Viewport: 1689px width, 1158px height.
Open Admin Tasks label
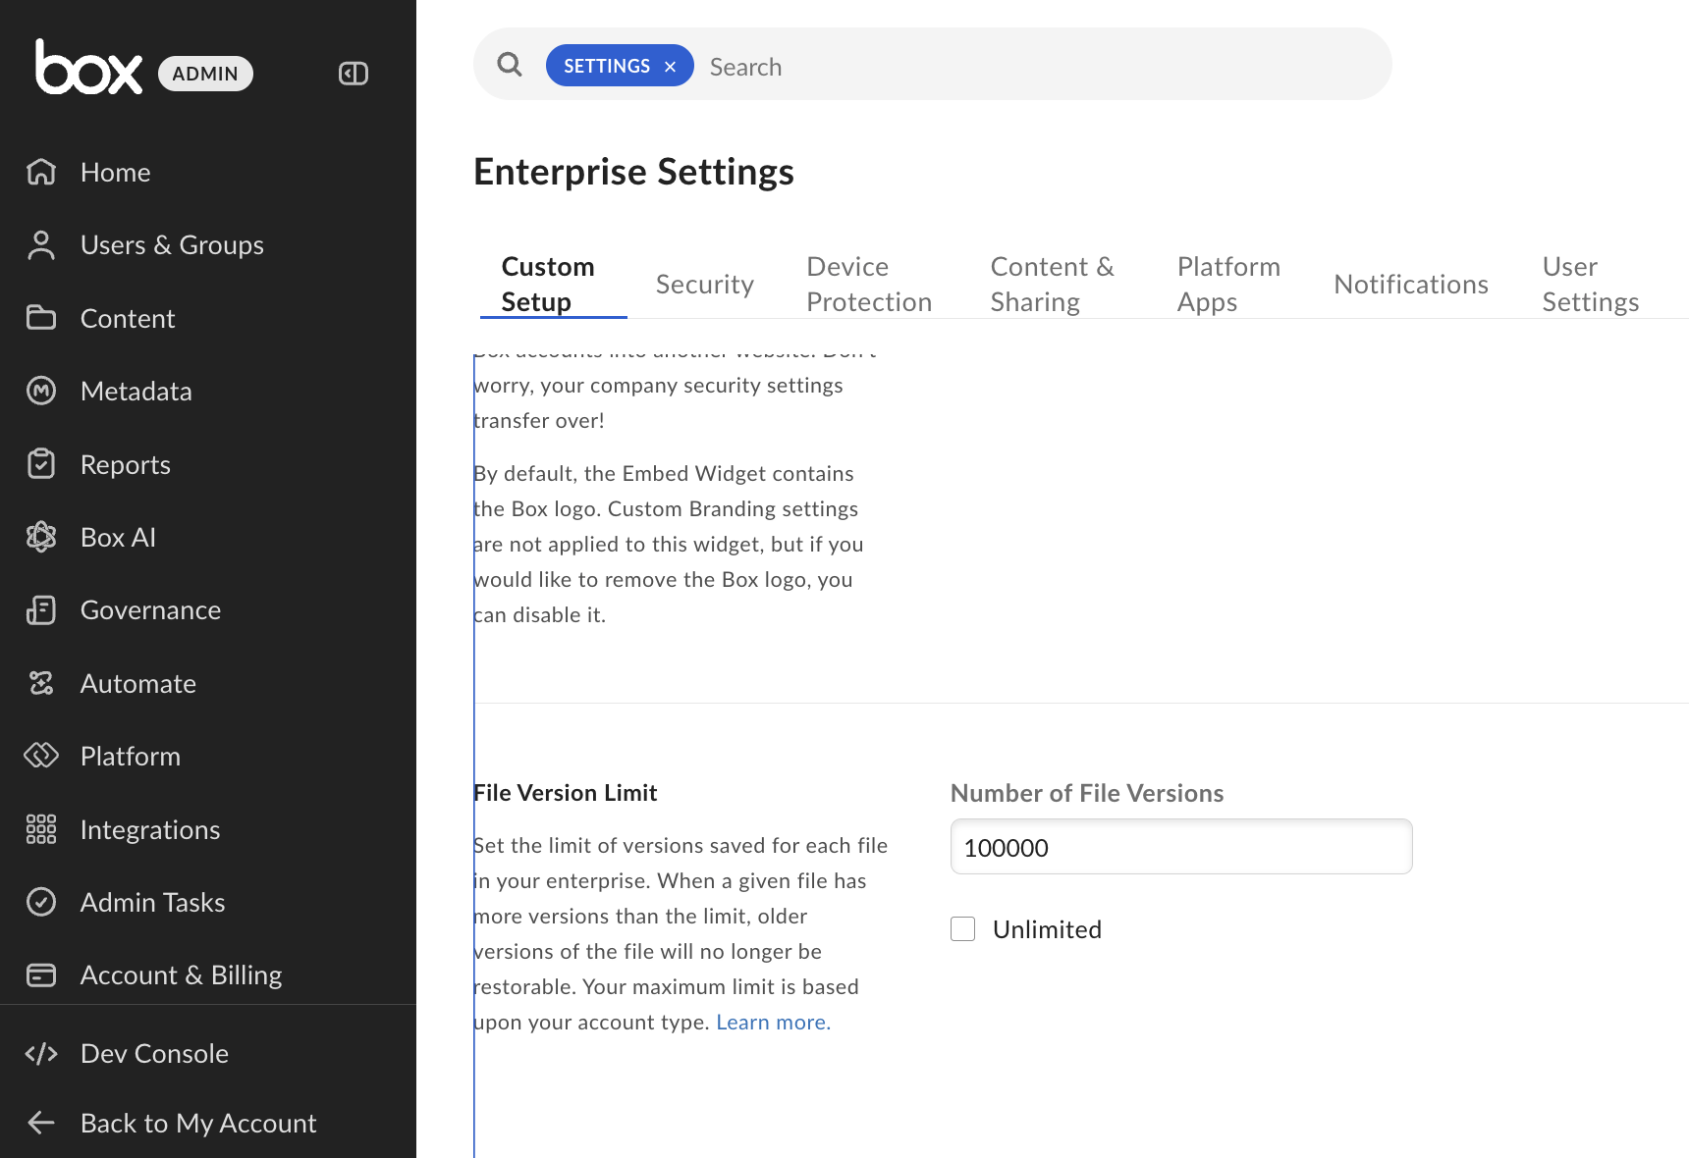(x=153, y=903)
